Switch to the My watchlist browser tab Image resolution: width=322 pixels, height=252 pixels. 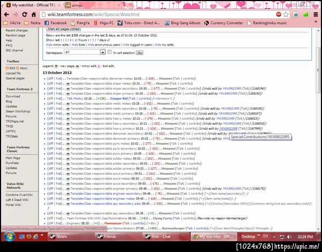33,5
